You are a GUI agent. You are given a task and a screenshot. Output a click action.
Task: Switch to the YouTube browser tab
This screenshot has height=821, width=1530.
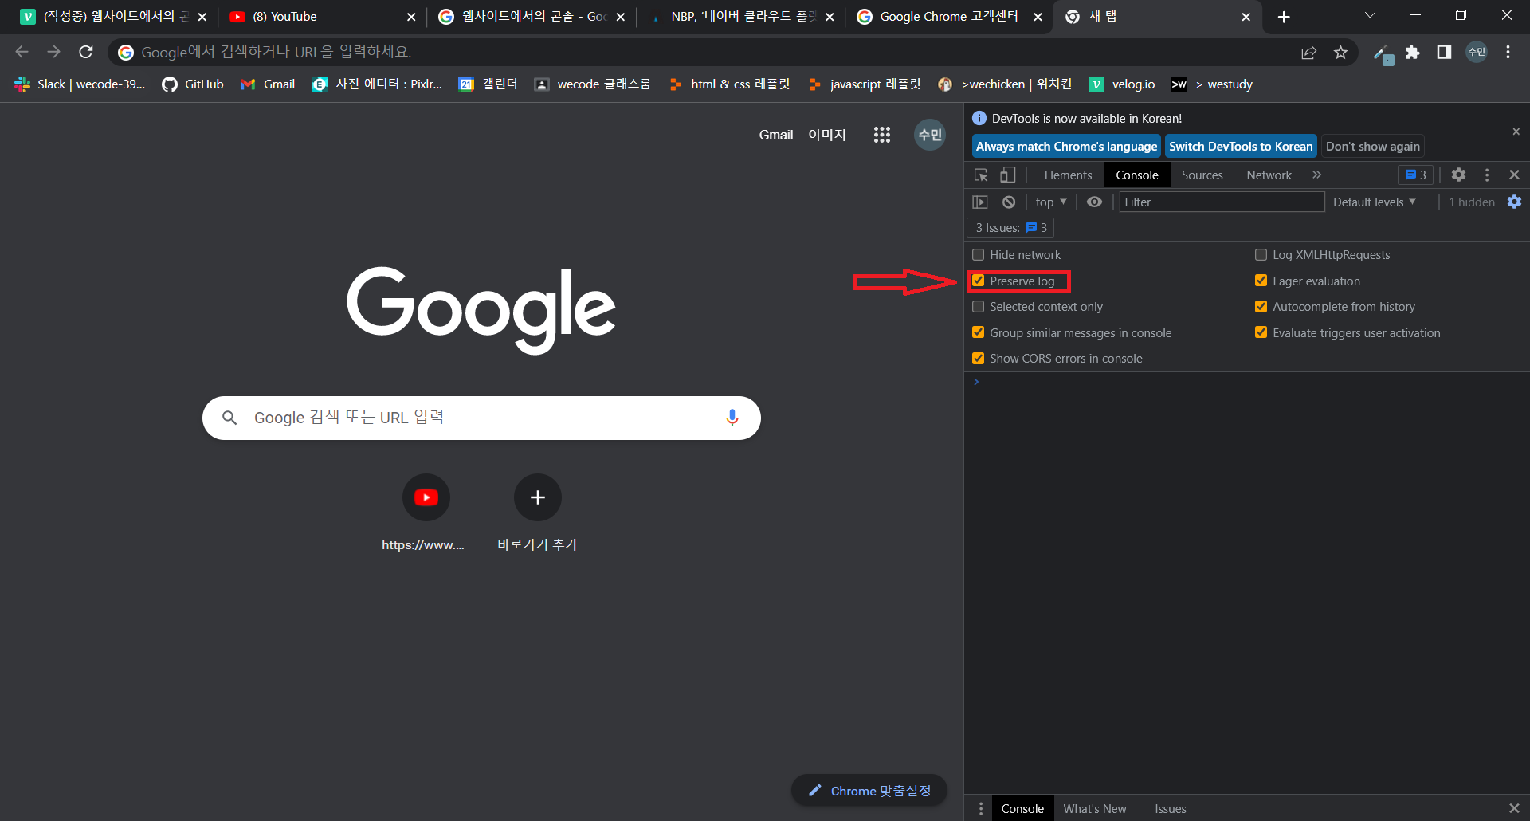click(322, 17)
